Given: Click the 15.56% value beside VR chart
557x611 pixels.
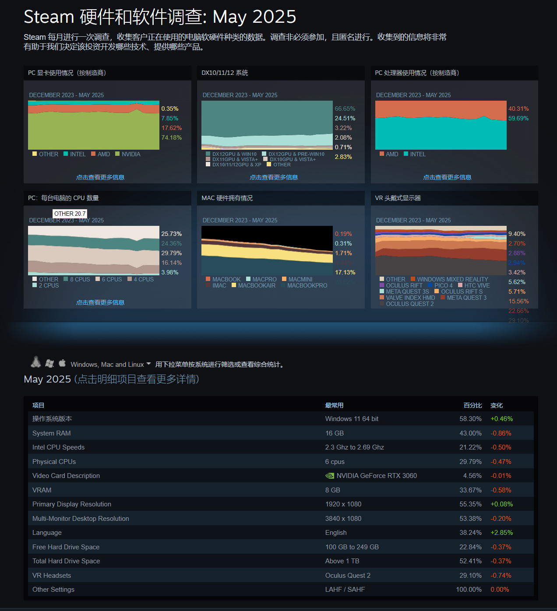Looking at the screenshot, I should (518, 301).
